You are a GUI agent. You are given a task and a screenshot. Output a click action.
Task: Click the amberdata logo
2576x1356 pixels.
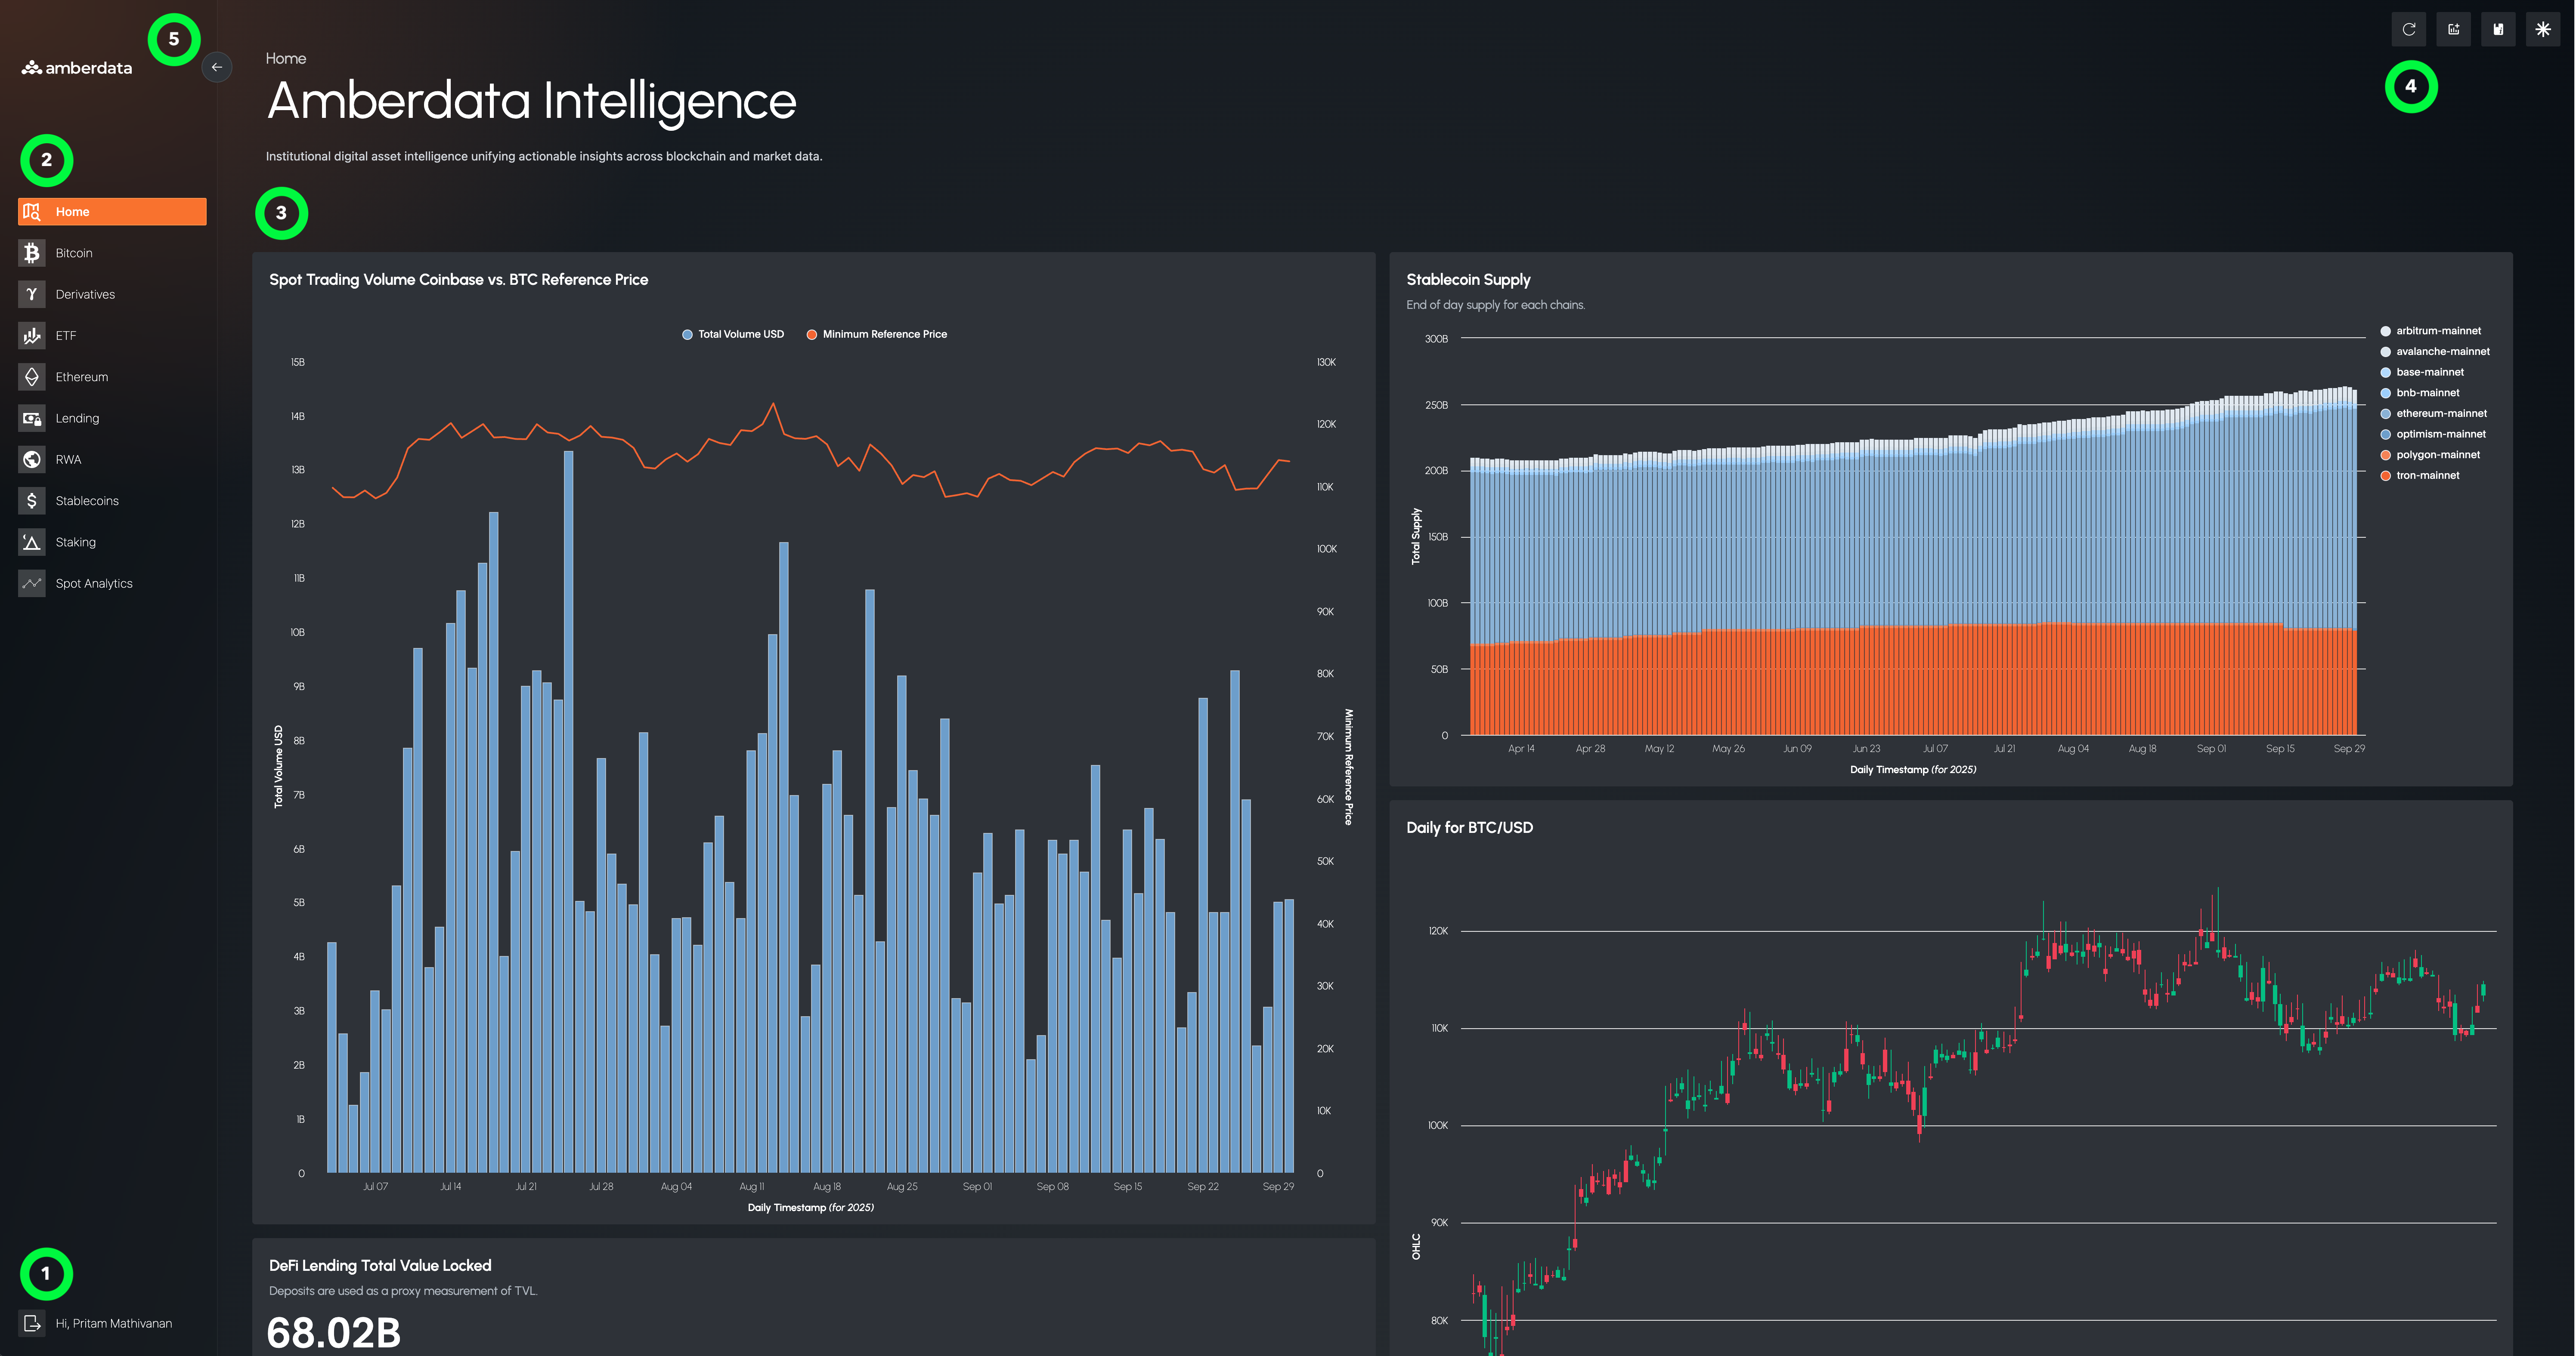tap(77, 68)
